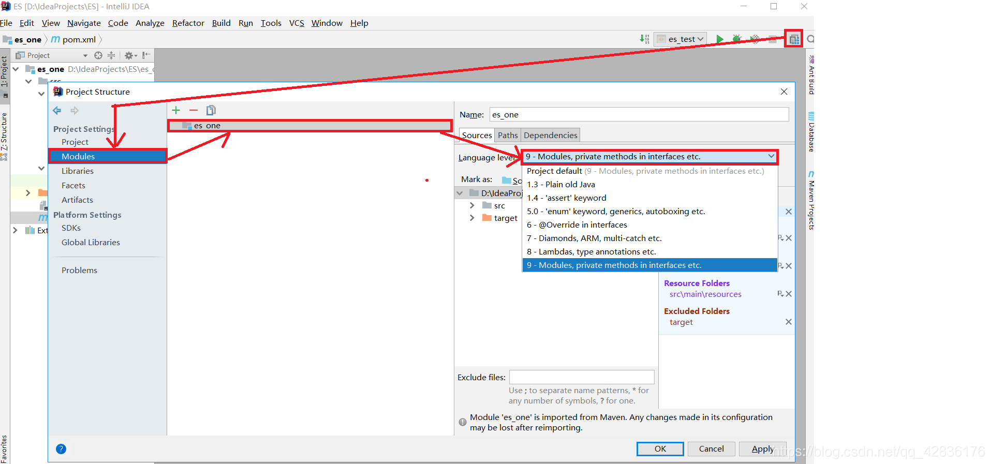
Task: Expand the External Libraries node in Project tree
Action: [15, 230]
